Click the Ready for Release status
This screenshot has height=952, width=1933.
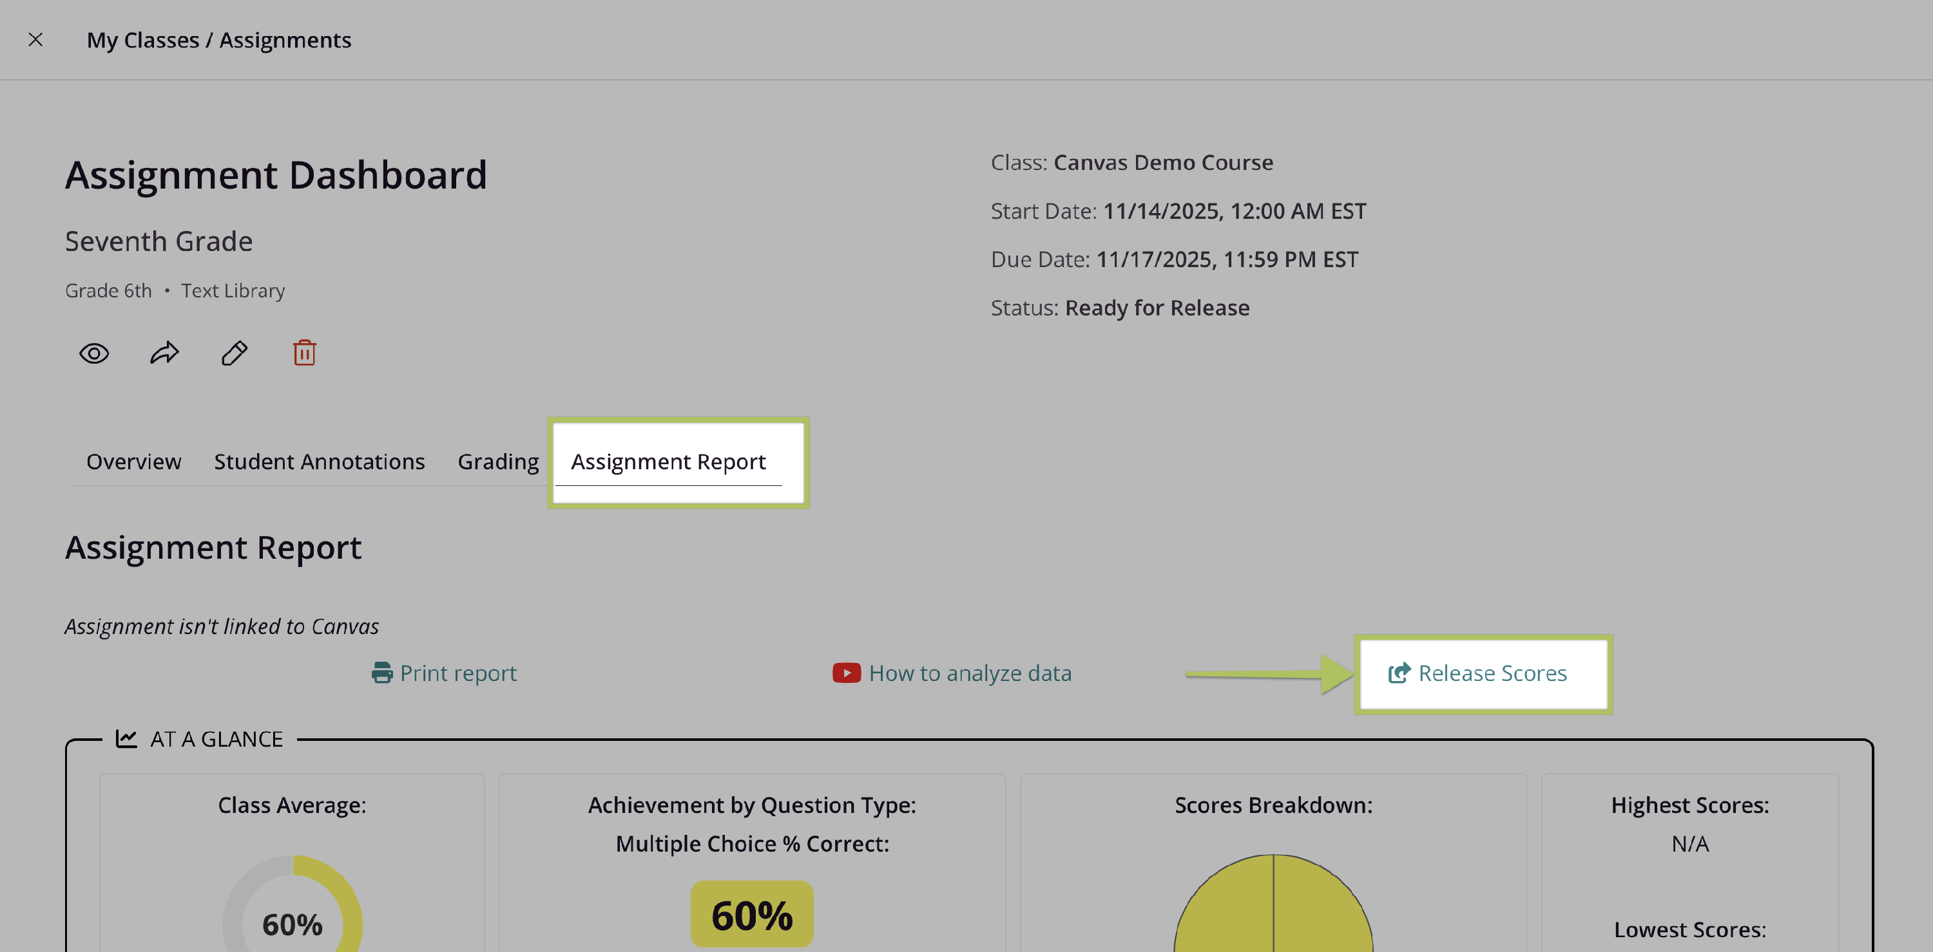(x=1157, y=307)
